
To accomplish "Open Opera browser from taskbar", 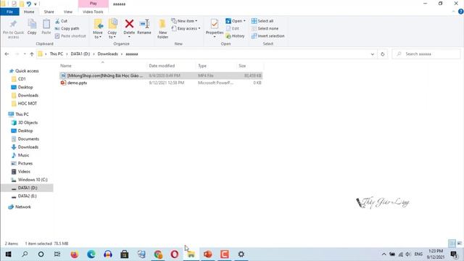I will [174, 254].
